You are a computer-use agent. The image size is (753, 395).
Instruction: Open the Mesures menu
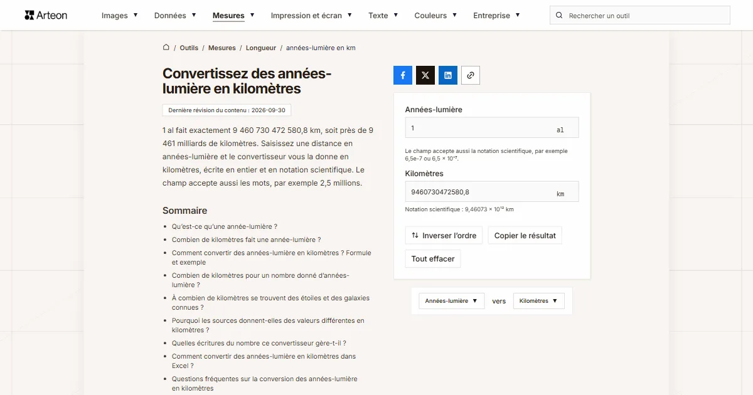click(233, 16)
